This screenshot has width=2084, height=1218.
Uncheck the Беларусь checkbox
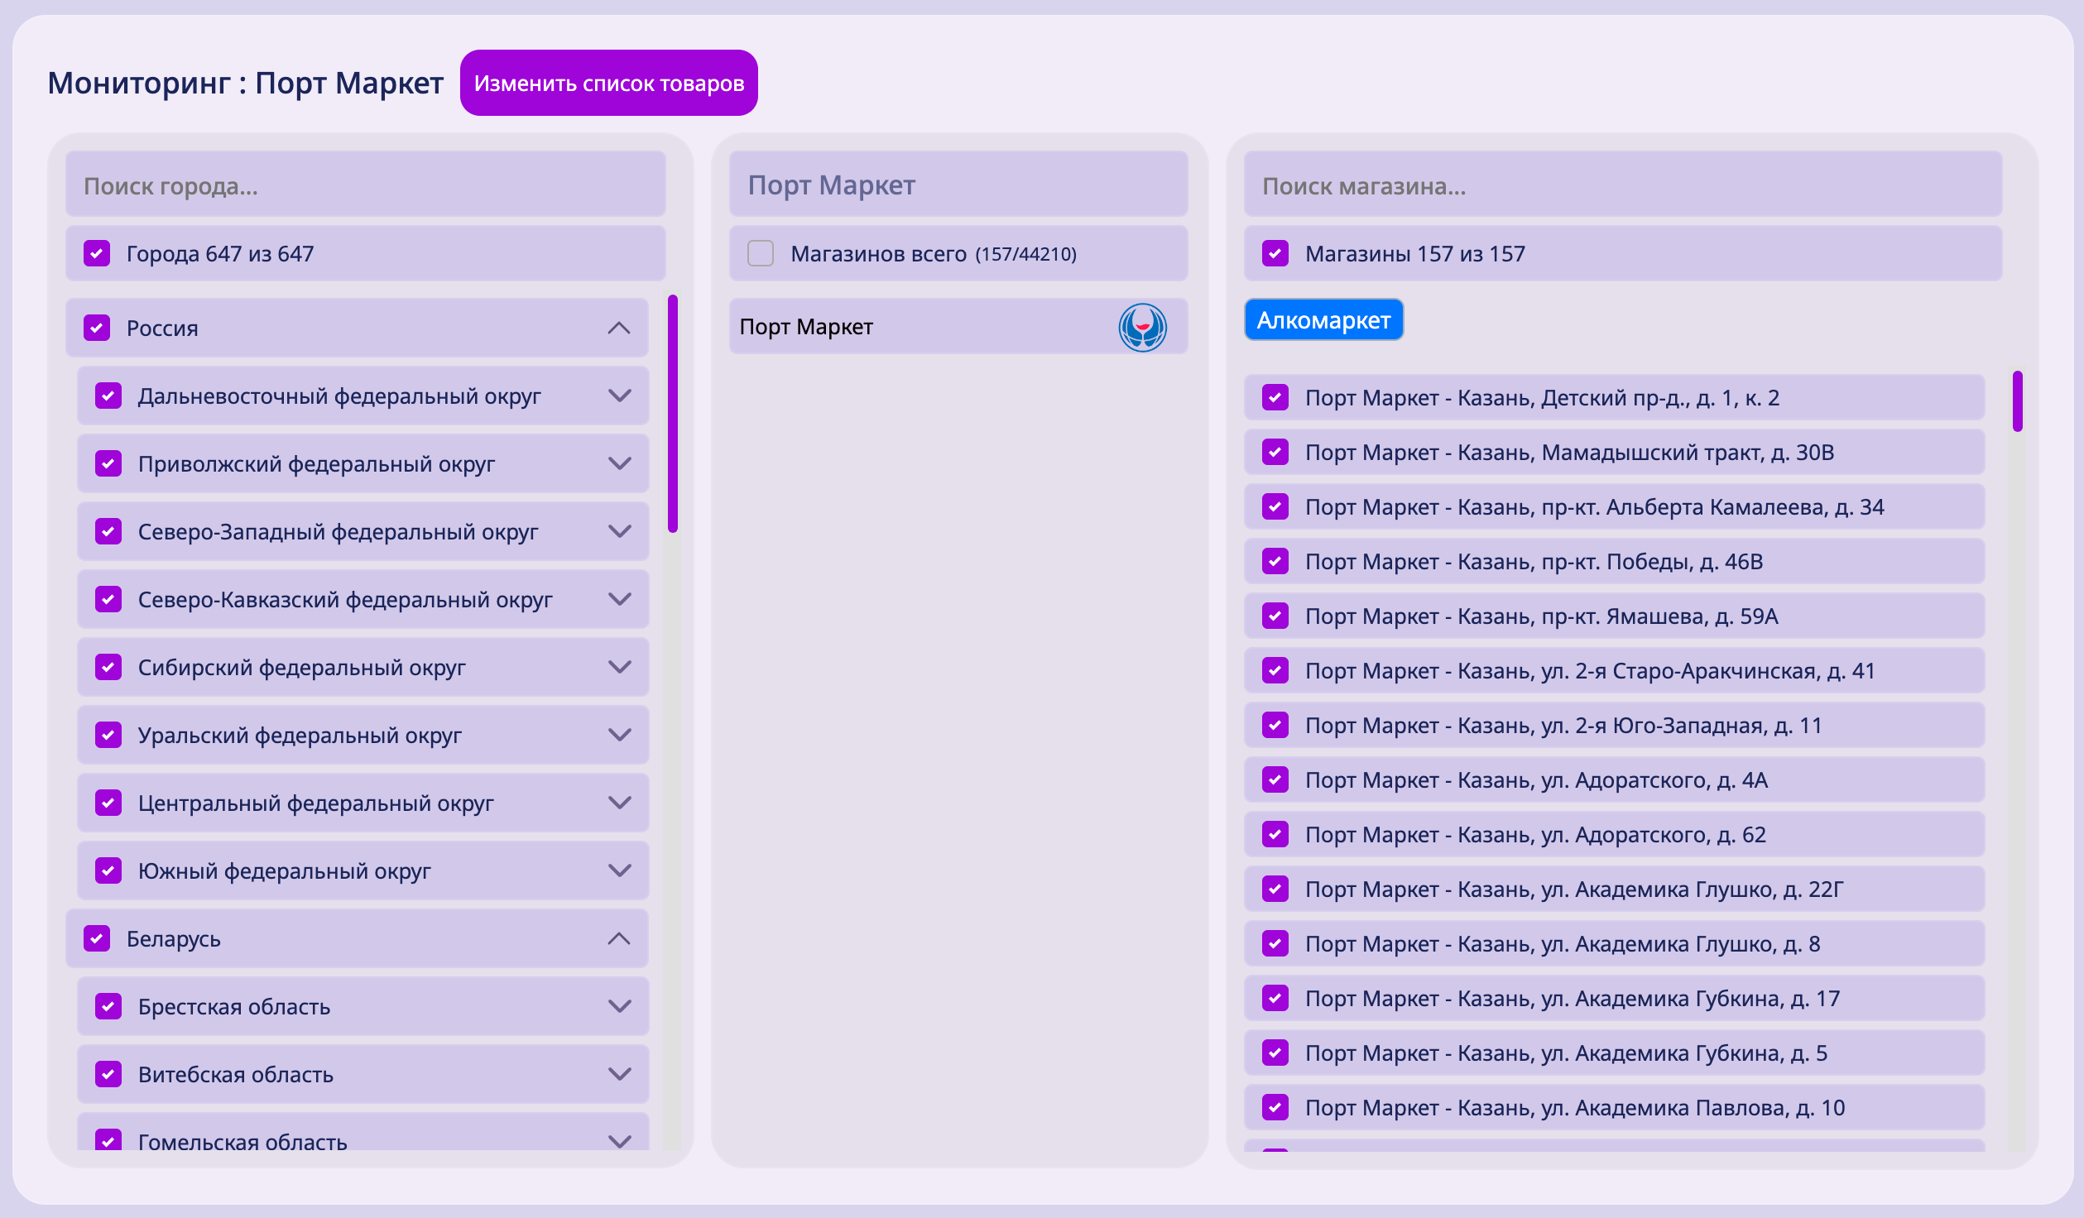97,938
